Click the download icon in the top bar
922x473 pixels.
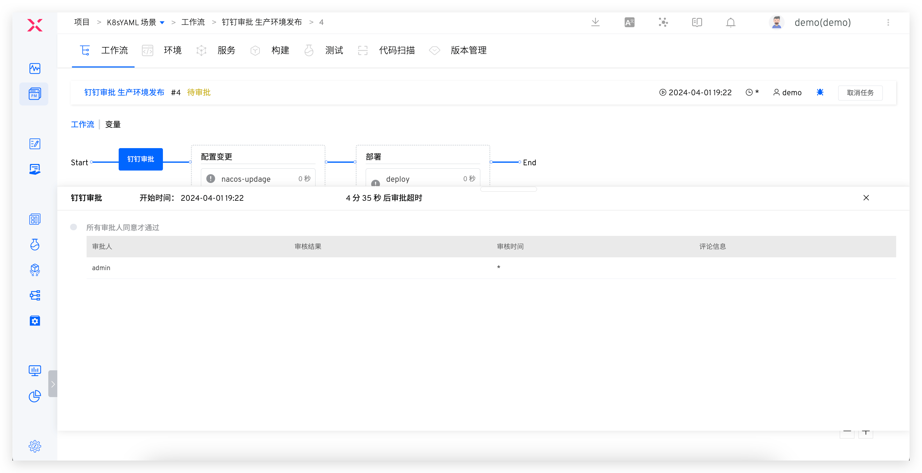[x=595, y=22]
